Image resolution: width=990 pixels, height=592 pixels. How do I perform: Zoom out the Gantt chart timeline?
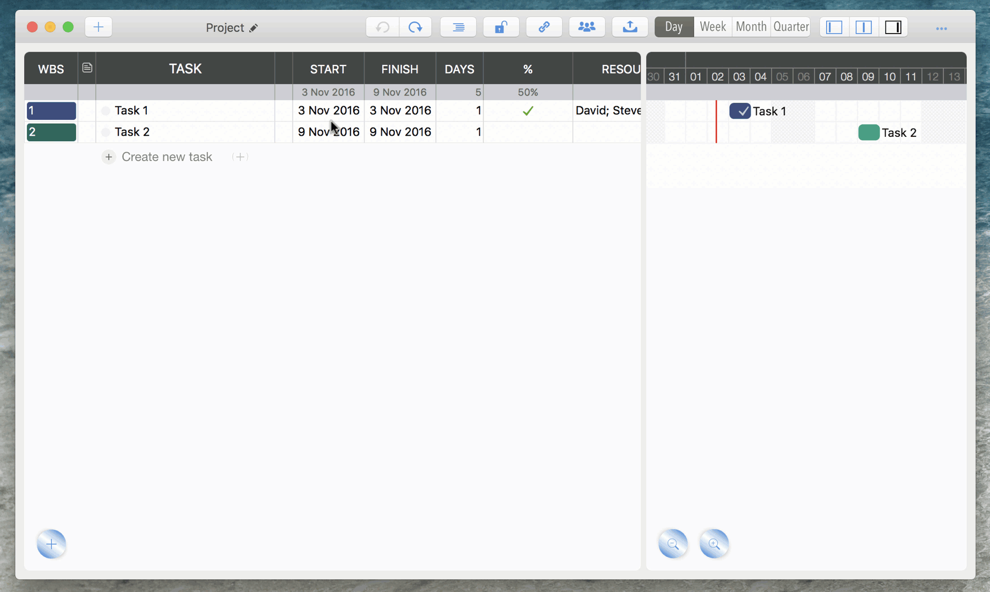[673, 544]
